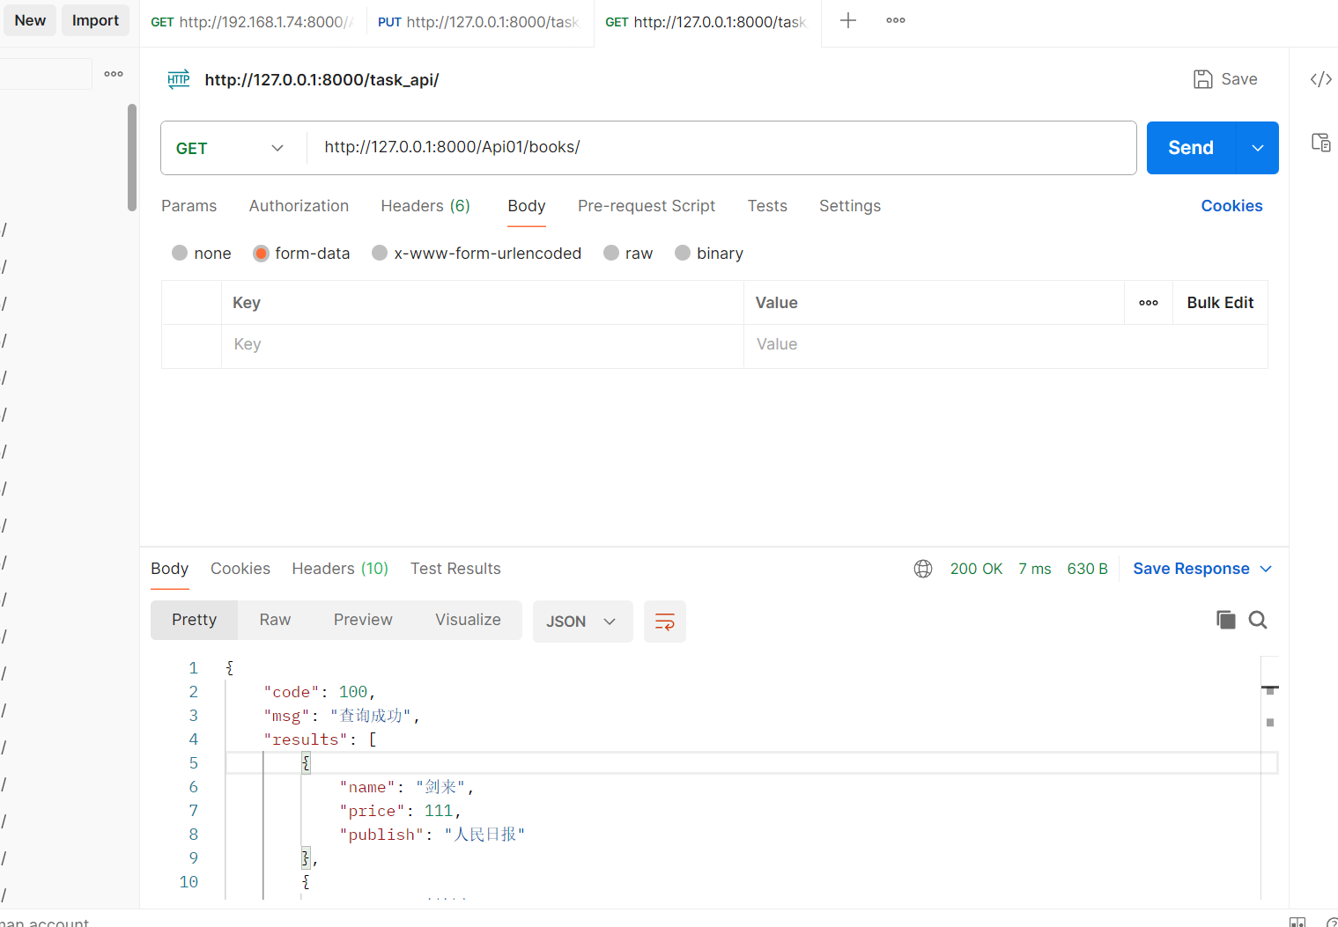Select the Preview response view

coord(363,620)
